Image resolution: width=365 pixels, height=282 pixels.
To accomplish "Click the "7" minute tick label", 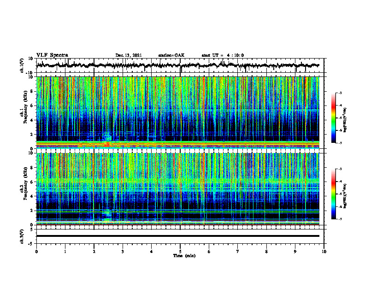I will (238, 252).
